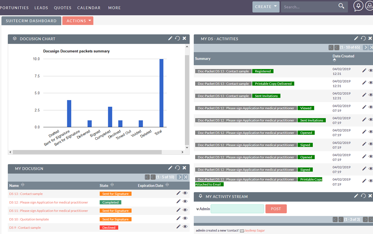Edit DS 10 : Quotation template record
Viewport: 373px width, 234px height.
coord(178,218)
